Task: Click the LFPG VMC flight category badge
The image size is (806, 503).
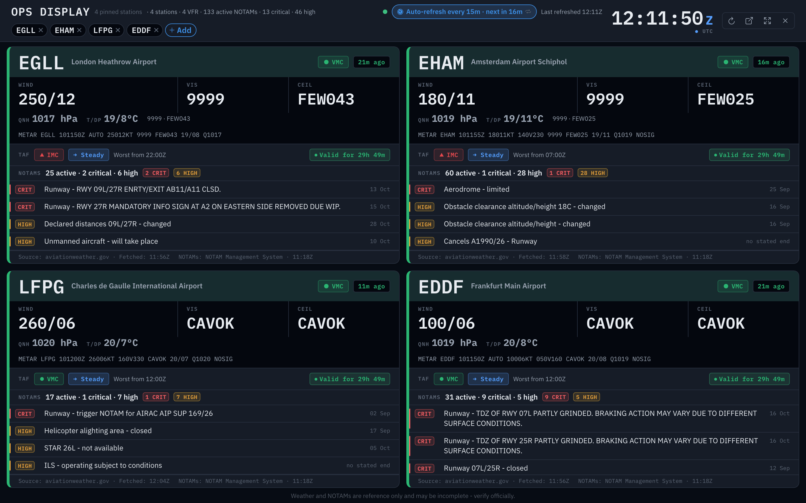Action: [x=333, y=286]
